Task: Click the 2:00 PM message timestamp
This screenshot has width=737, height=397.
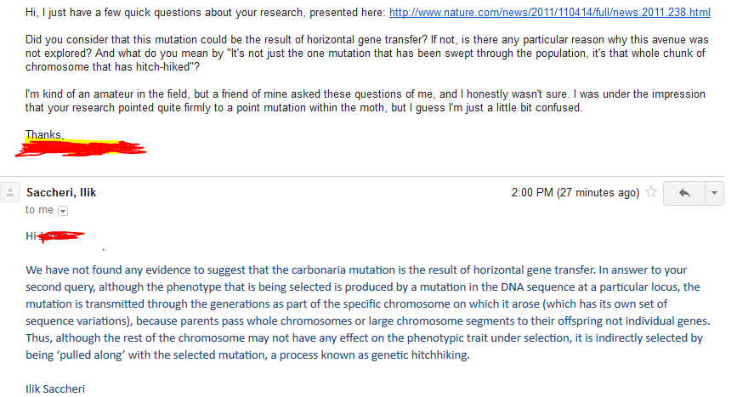Action: [531, 193]
